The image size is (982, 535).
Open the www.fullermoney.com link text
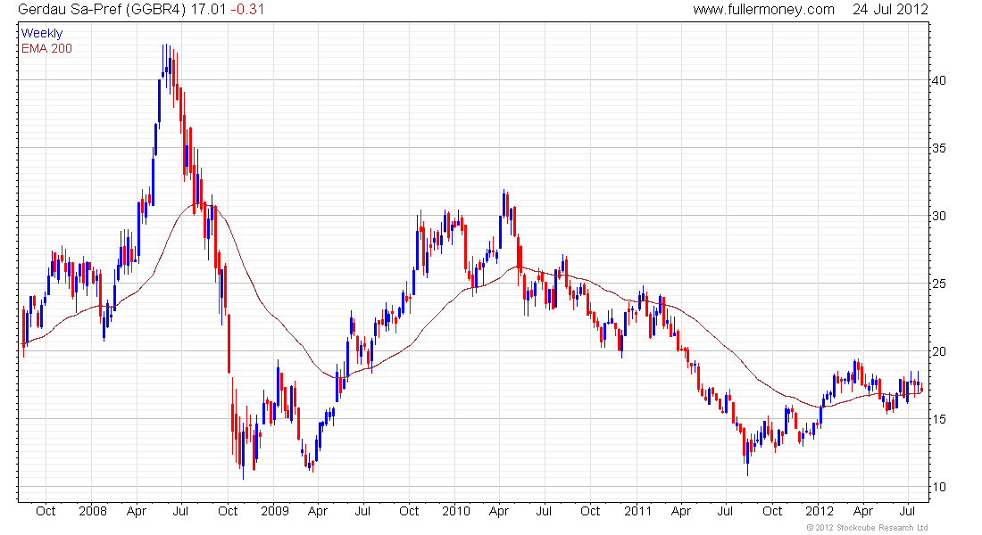pyautogui.click(x=763, y=10)
